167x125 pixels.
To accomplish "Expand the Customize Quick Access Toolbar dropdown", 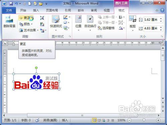I will [46, 4].
